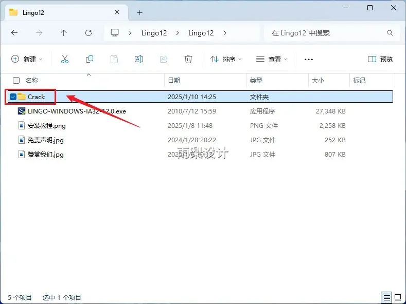
Task: Switch to large thumbnails view in status bar
Action: tap(398, 297)
